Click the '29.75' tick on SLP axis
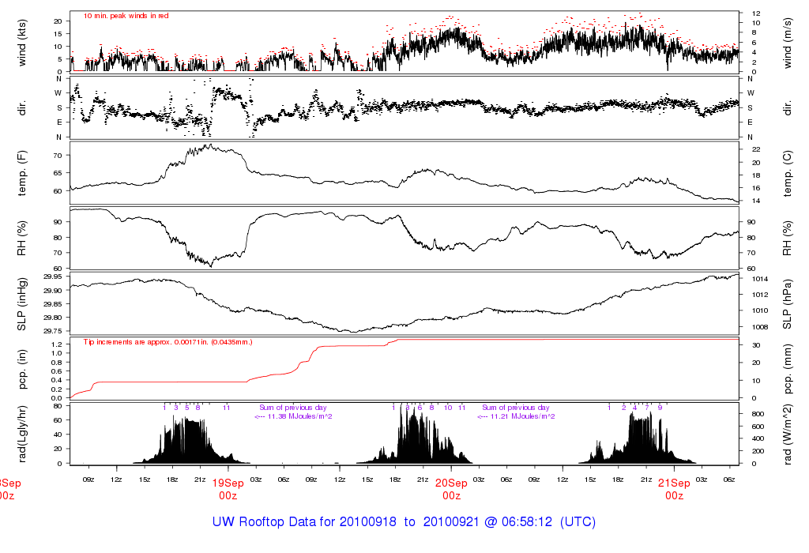809x553 pixels. click(53, 331)
